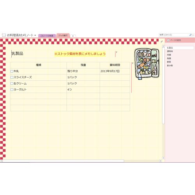
Task: Click the ヨーグルト item text
Action: pos(20,90)
